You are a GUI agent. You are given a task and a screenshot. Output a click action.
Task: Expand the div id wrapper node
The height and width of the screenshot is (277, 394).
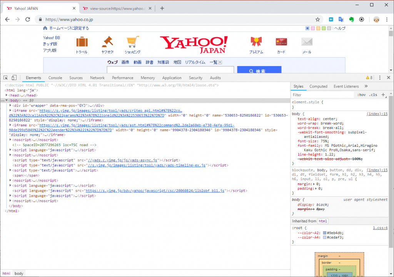pos(10,105)
